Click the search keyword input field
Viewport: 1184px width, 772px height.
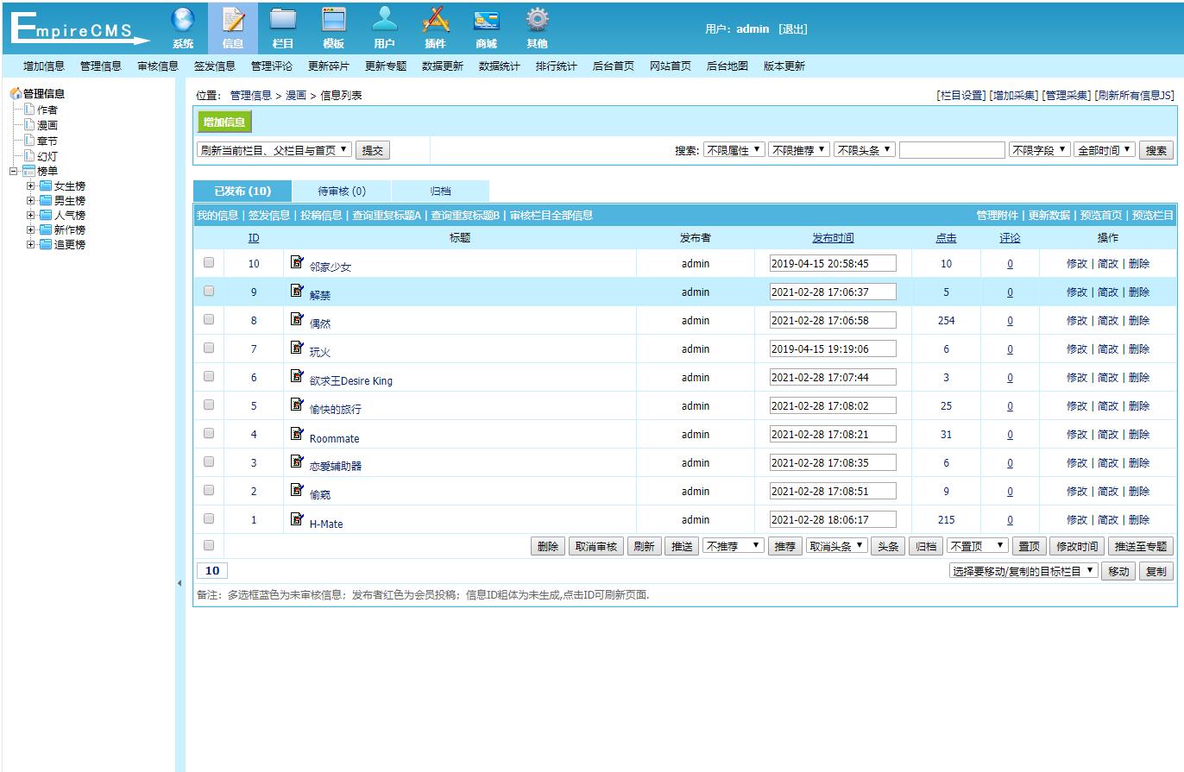coord(952,148)
